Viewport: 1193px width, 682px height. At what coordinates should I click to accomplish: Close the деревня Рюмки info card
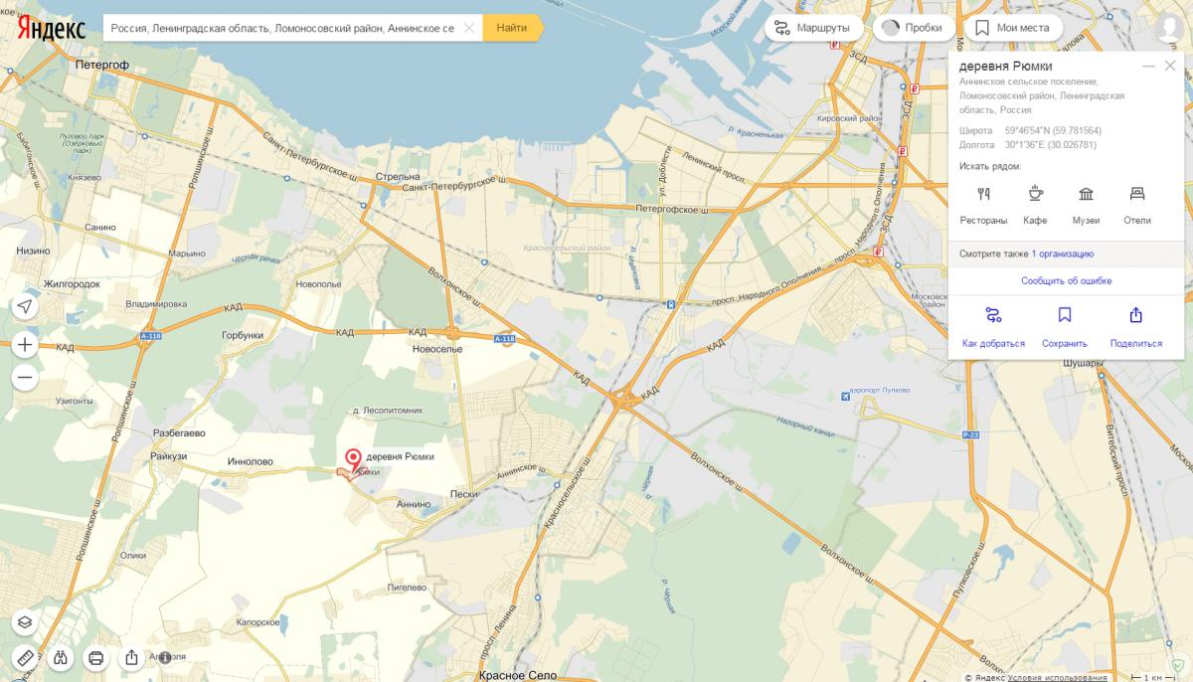[1170, 66]
